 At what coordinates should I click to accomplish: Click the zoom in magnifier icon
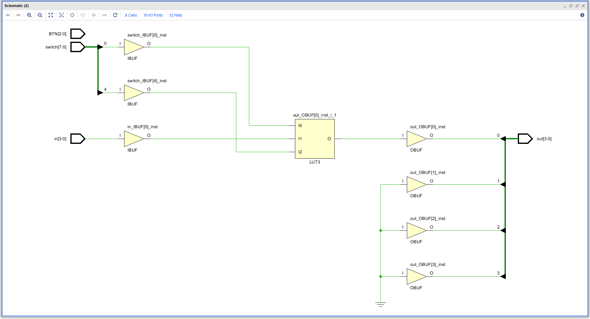[x=29, y=15]
